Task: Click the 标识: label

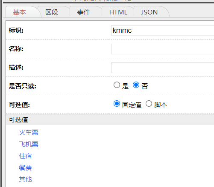Action: tap(16, 30)
